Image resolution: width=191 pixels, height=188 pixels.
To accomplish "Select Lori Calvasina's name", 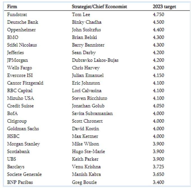I will coord(87,91).
